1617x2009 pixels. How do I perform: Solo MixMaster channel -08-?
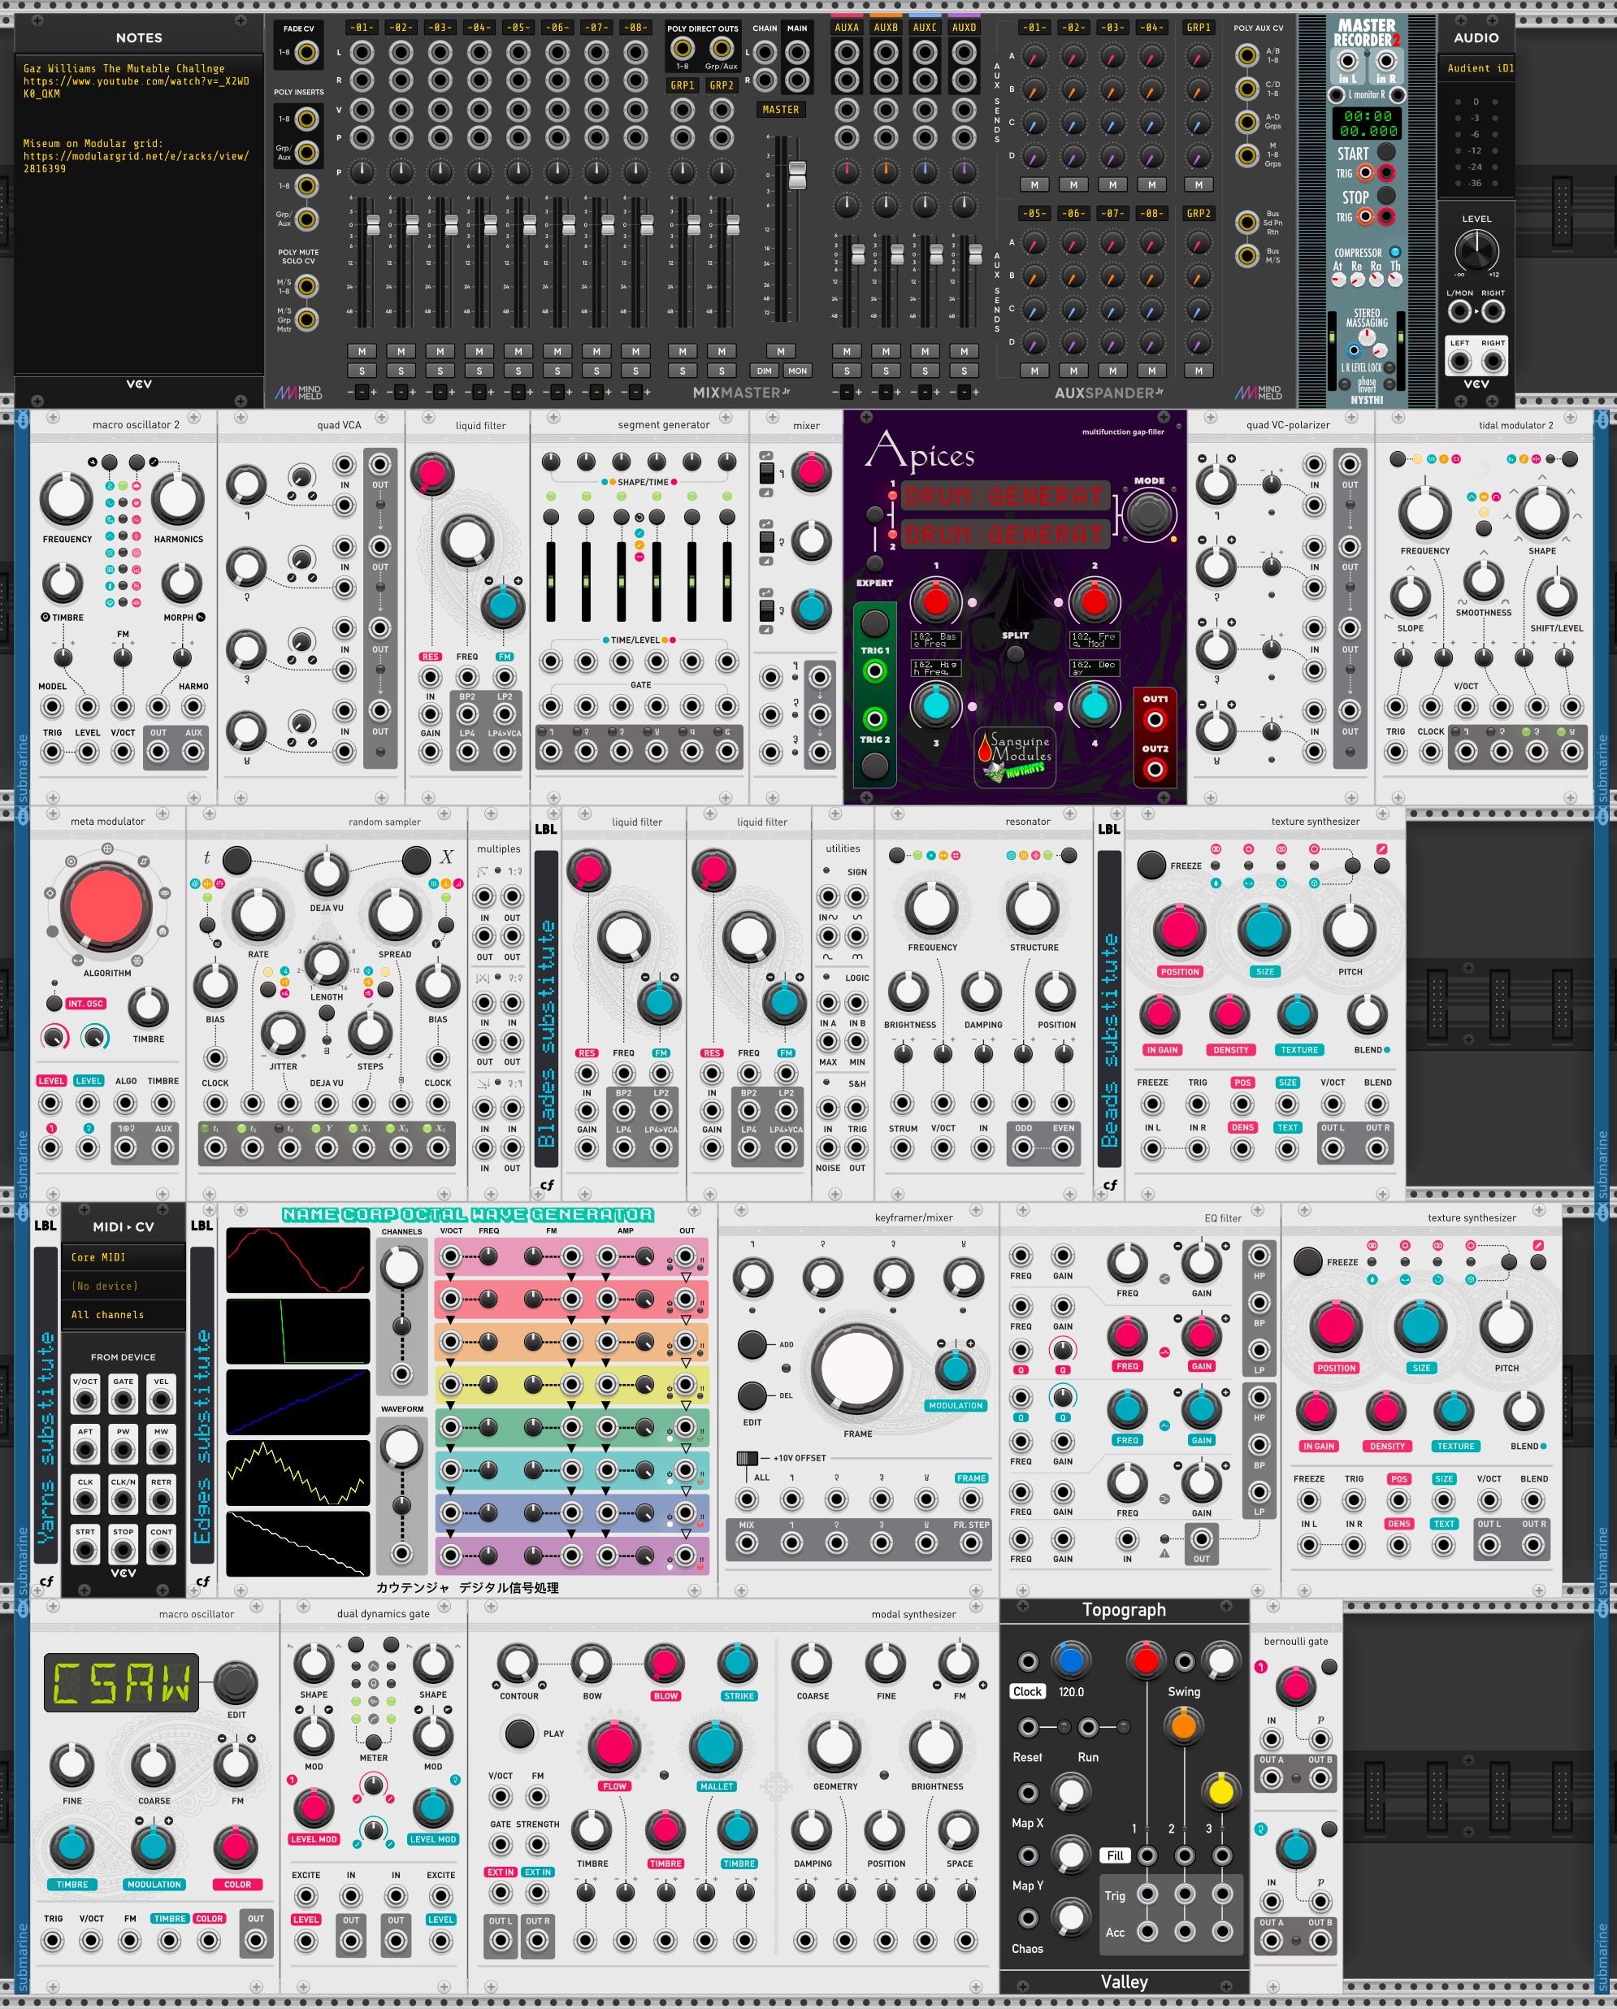[635, 371]
